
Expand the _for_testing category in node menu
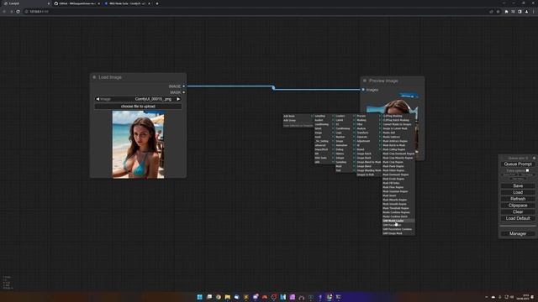(x=324, y=141)
